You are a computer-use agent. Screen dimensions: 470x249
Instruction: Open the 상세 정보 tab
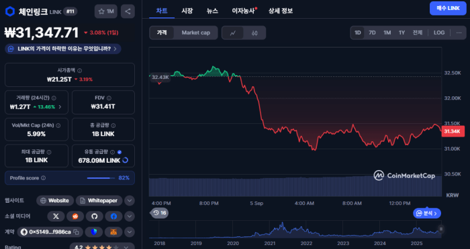[x=281, y=11]
